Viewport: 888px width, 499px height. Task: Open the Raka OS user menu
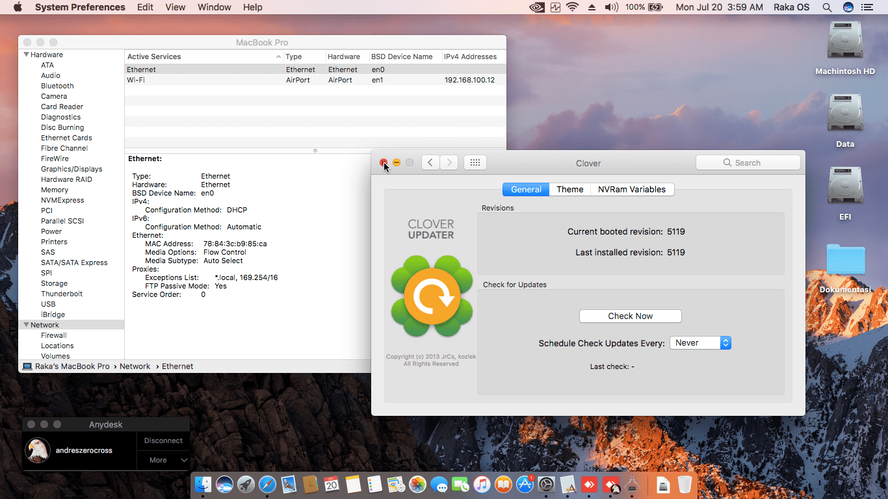[791, 7]
